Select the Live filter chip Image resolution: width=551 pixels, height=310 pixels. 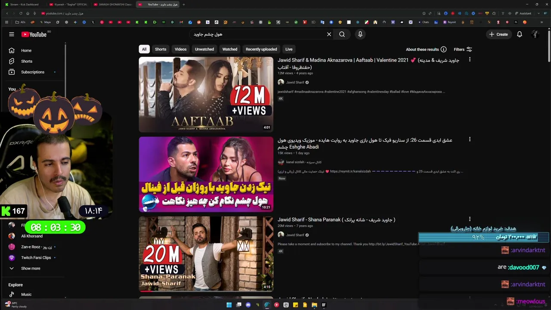pyautogui.click(x=289, y=49)
